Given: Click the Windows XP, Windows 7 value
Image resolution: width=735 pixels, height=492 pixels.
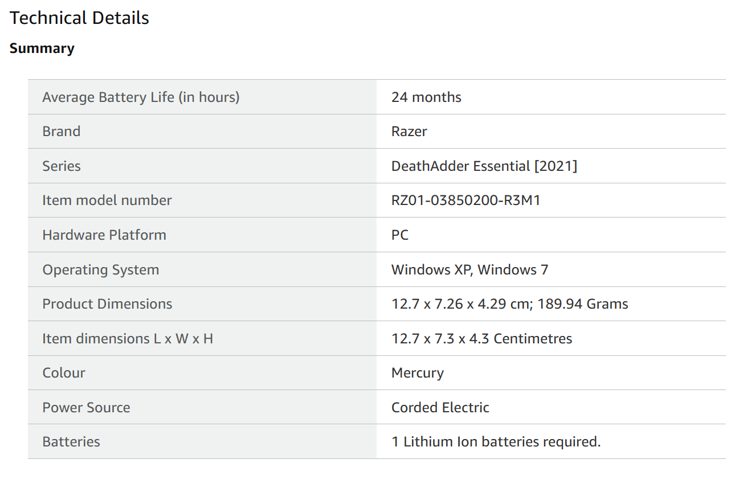Looking at the screenshot, I should 469,269.
